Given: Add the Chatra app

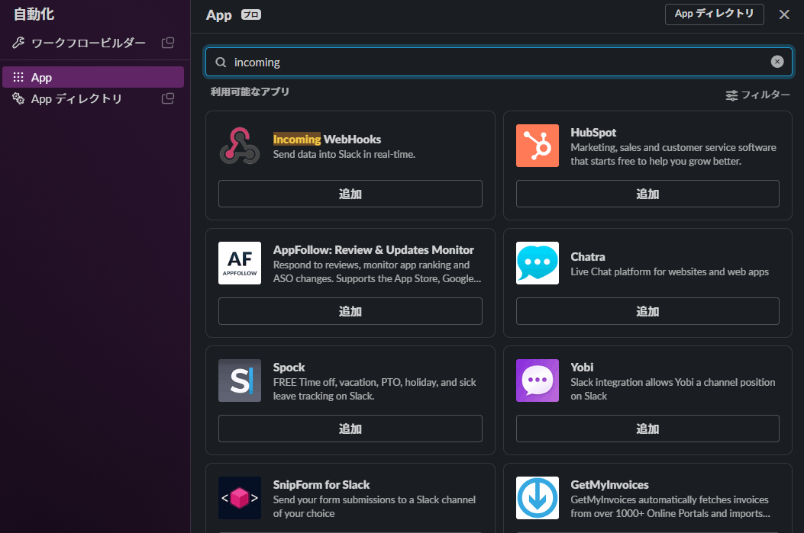Looking at the screenshot, I should [x=647, y=311].
